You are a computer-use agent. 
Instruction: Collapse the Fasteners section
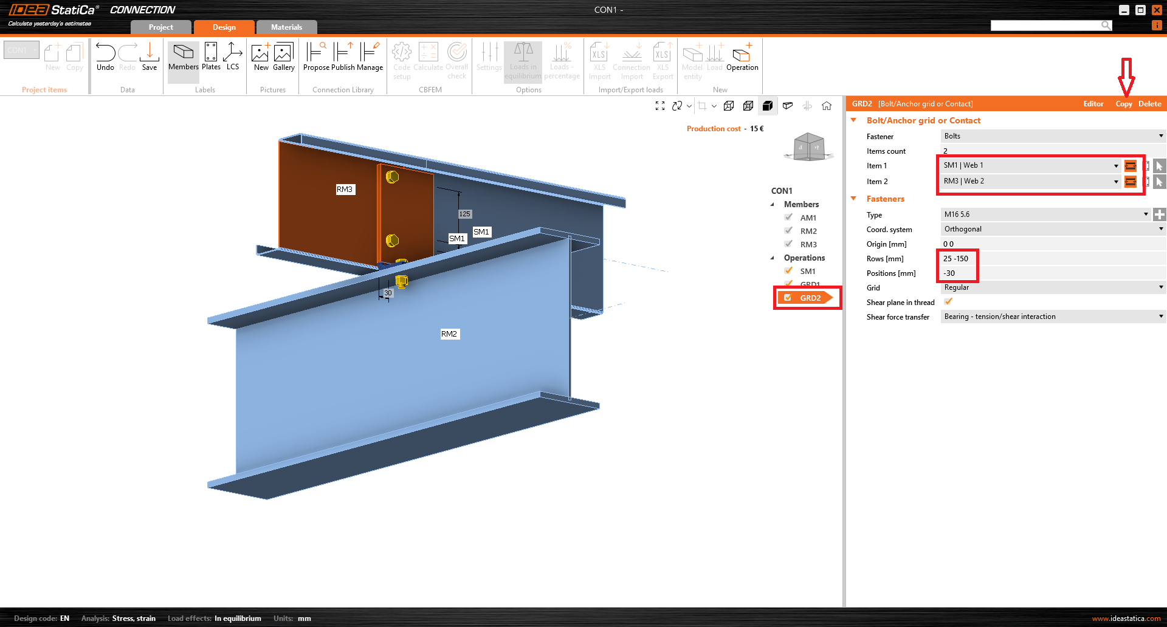(x=854, y=199)
